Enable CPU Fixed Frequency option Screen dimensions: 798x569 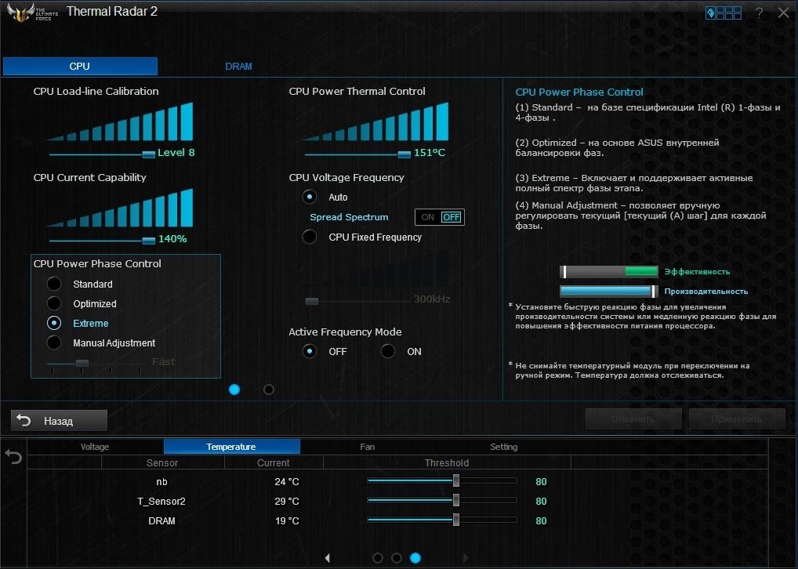tap(310, 237)
